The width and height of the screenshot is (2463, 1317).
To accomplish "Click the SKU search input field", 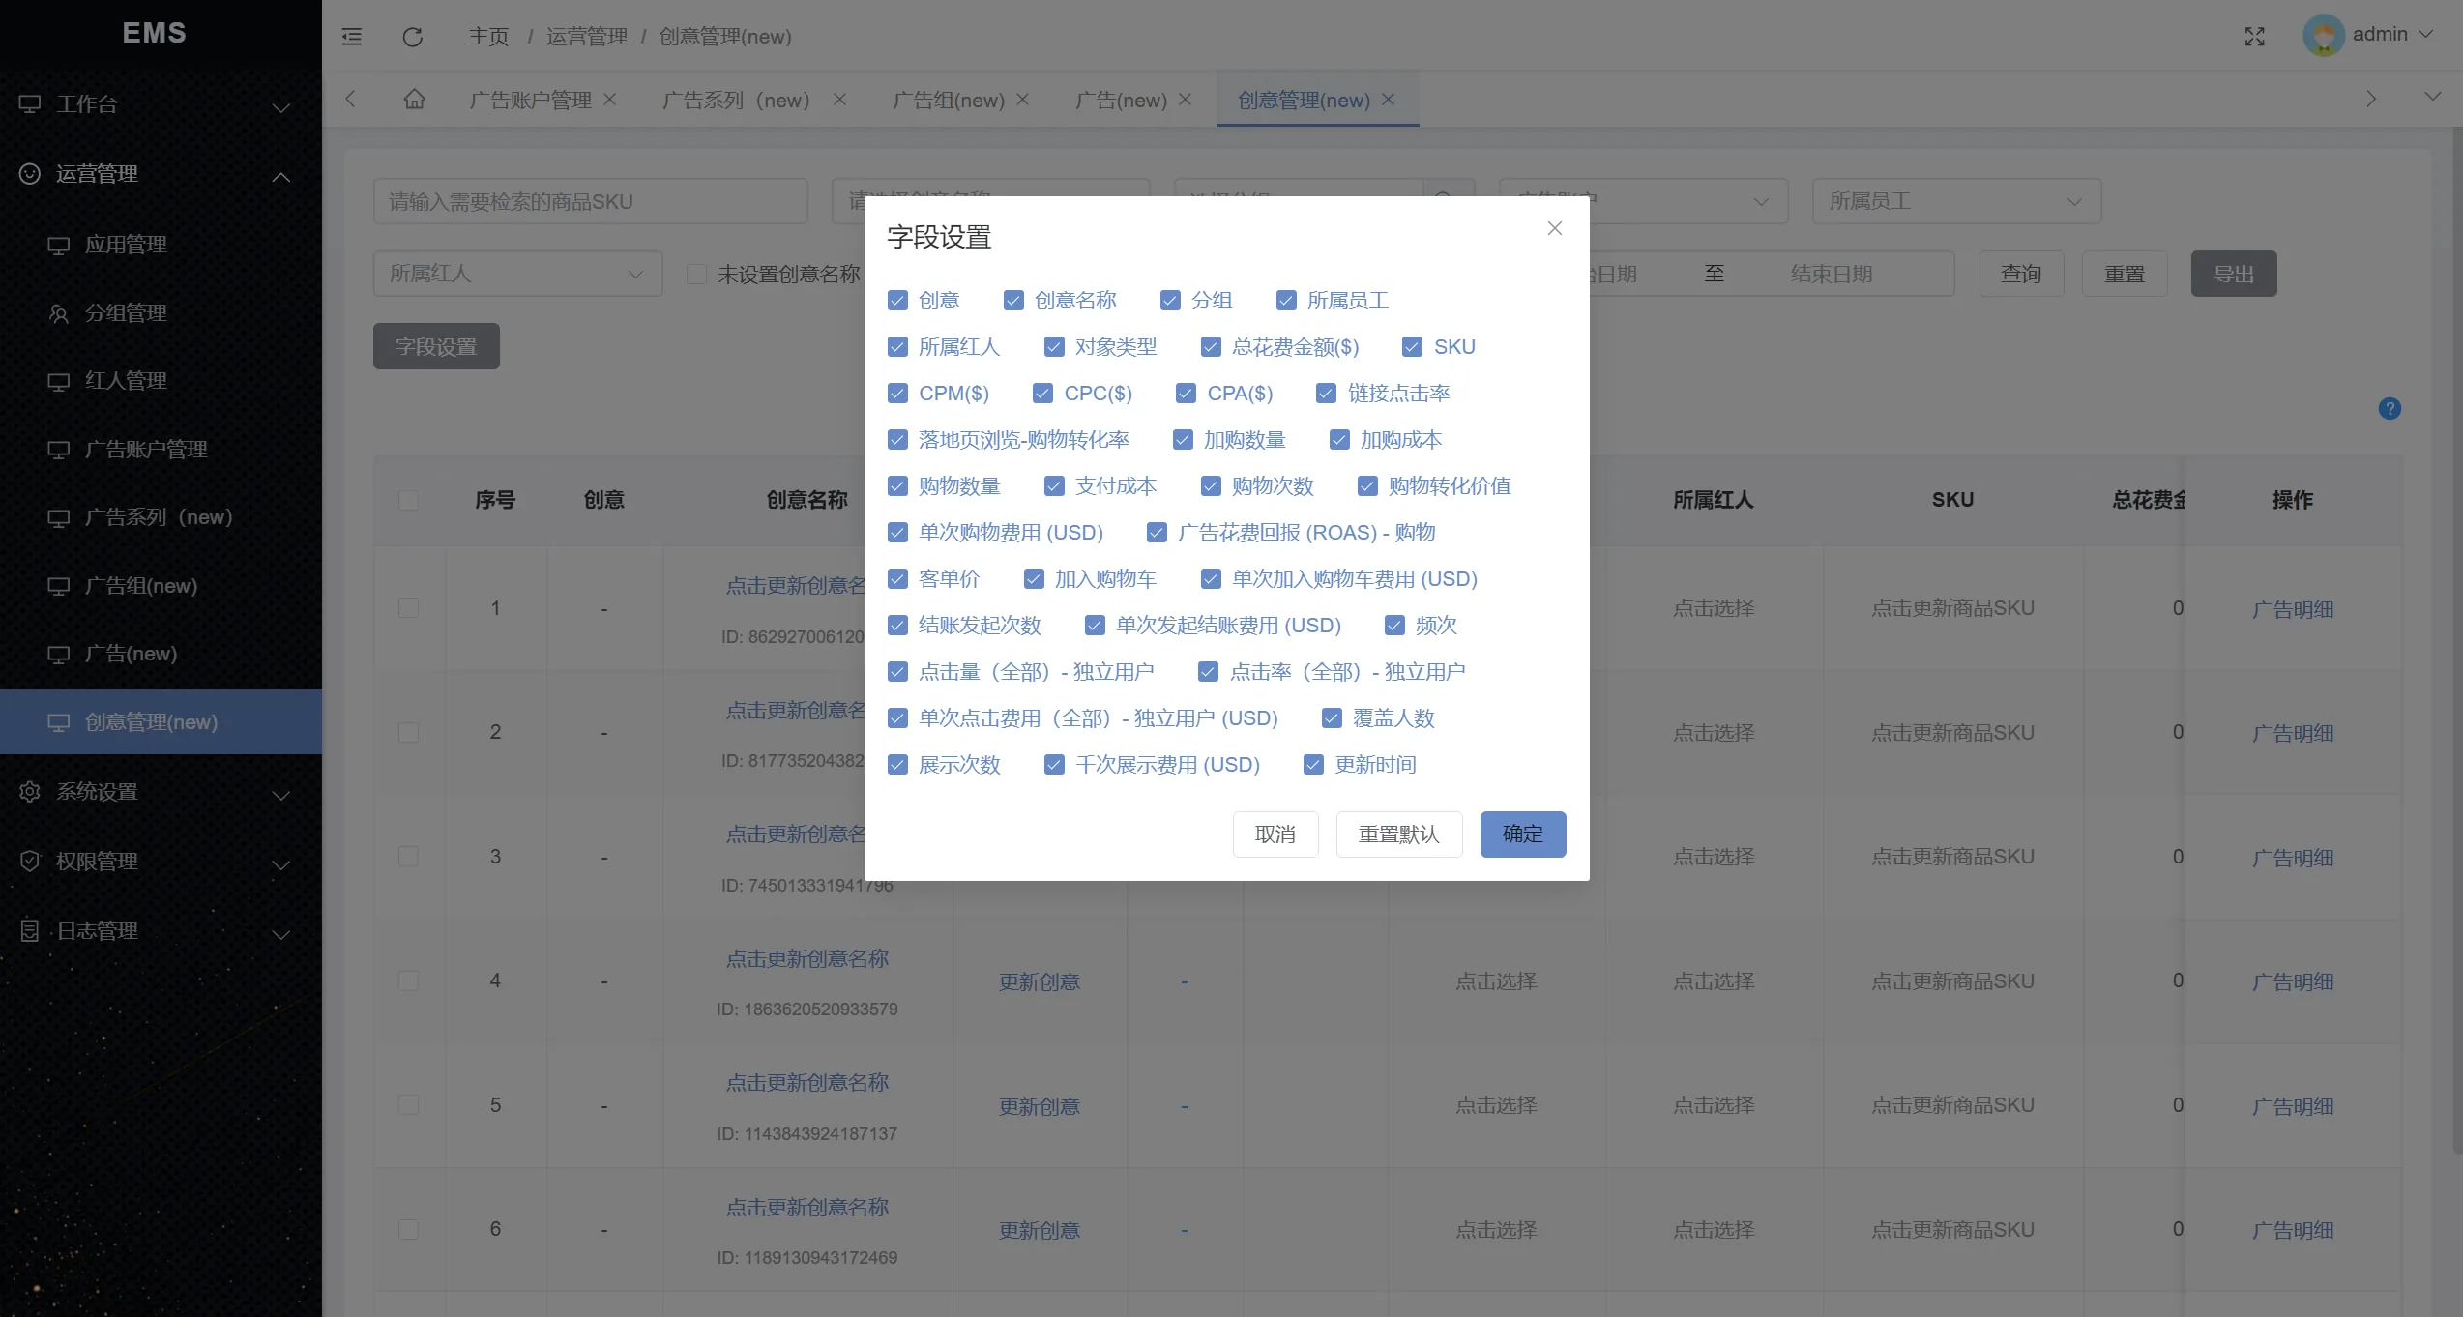I will click(591, 201).
